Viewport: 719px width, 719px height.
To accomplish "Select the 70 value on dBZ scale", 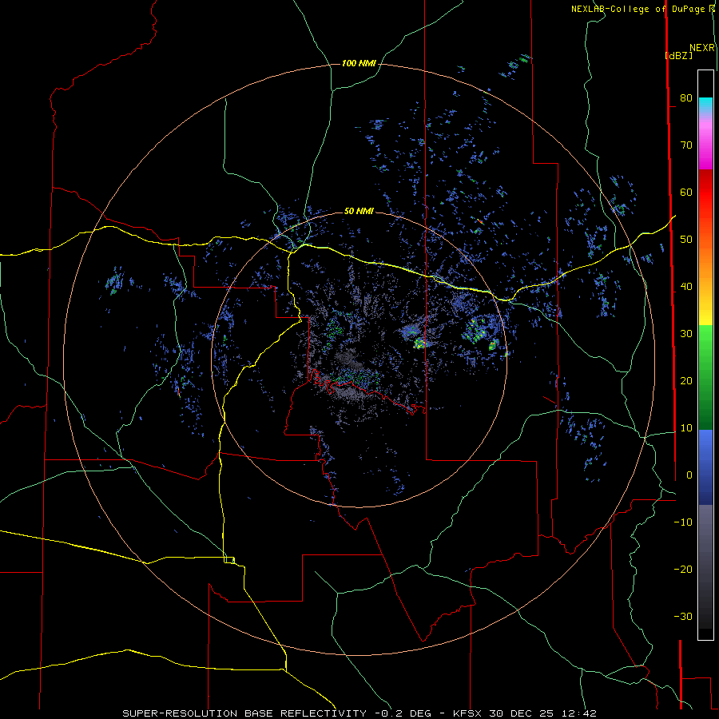I will pos(686,145).
